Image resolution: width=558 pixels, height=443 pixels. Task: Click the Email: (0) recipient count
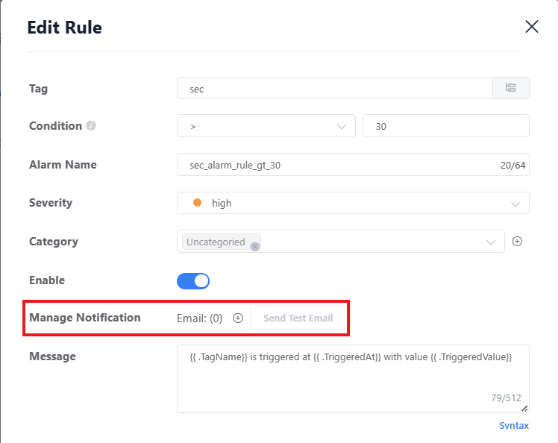199,318
